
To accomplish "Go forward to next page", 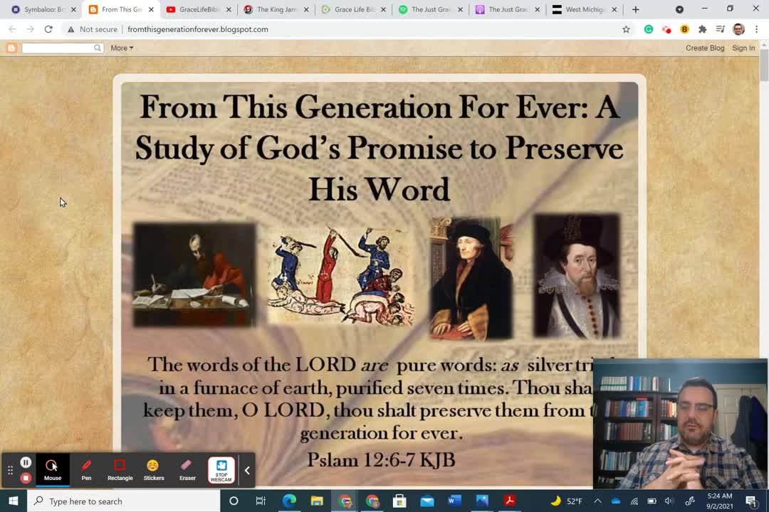I will pos(31,29).
